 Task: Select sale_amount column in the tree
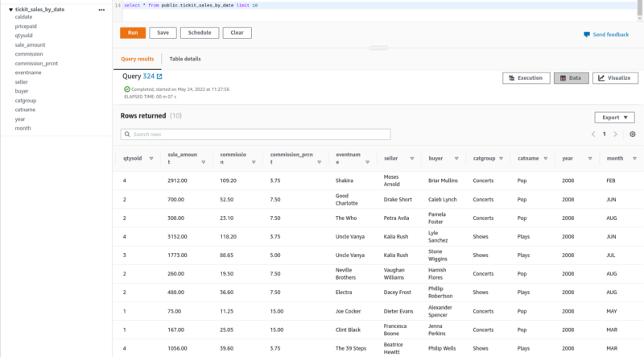tap(30, 45)
